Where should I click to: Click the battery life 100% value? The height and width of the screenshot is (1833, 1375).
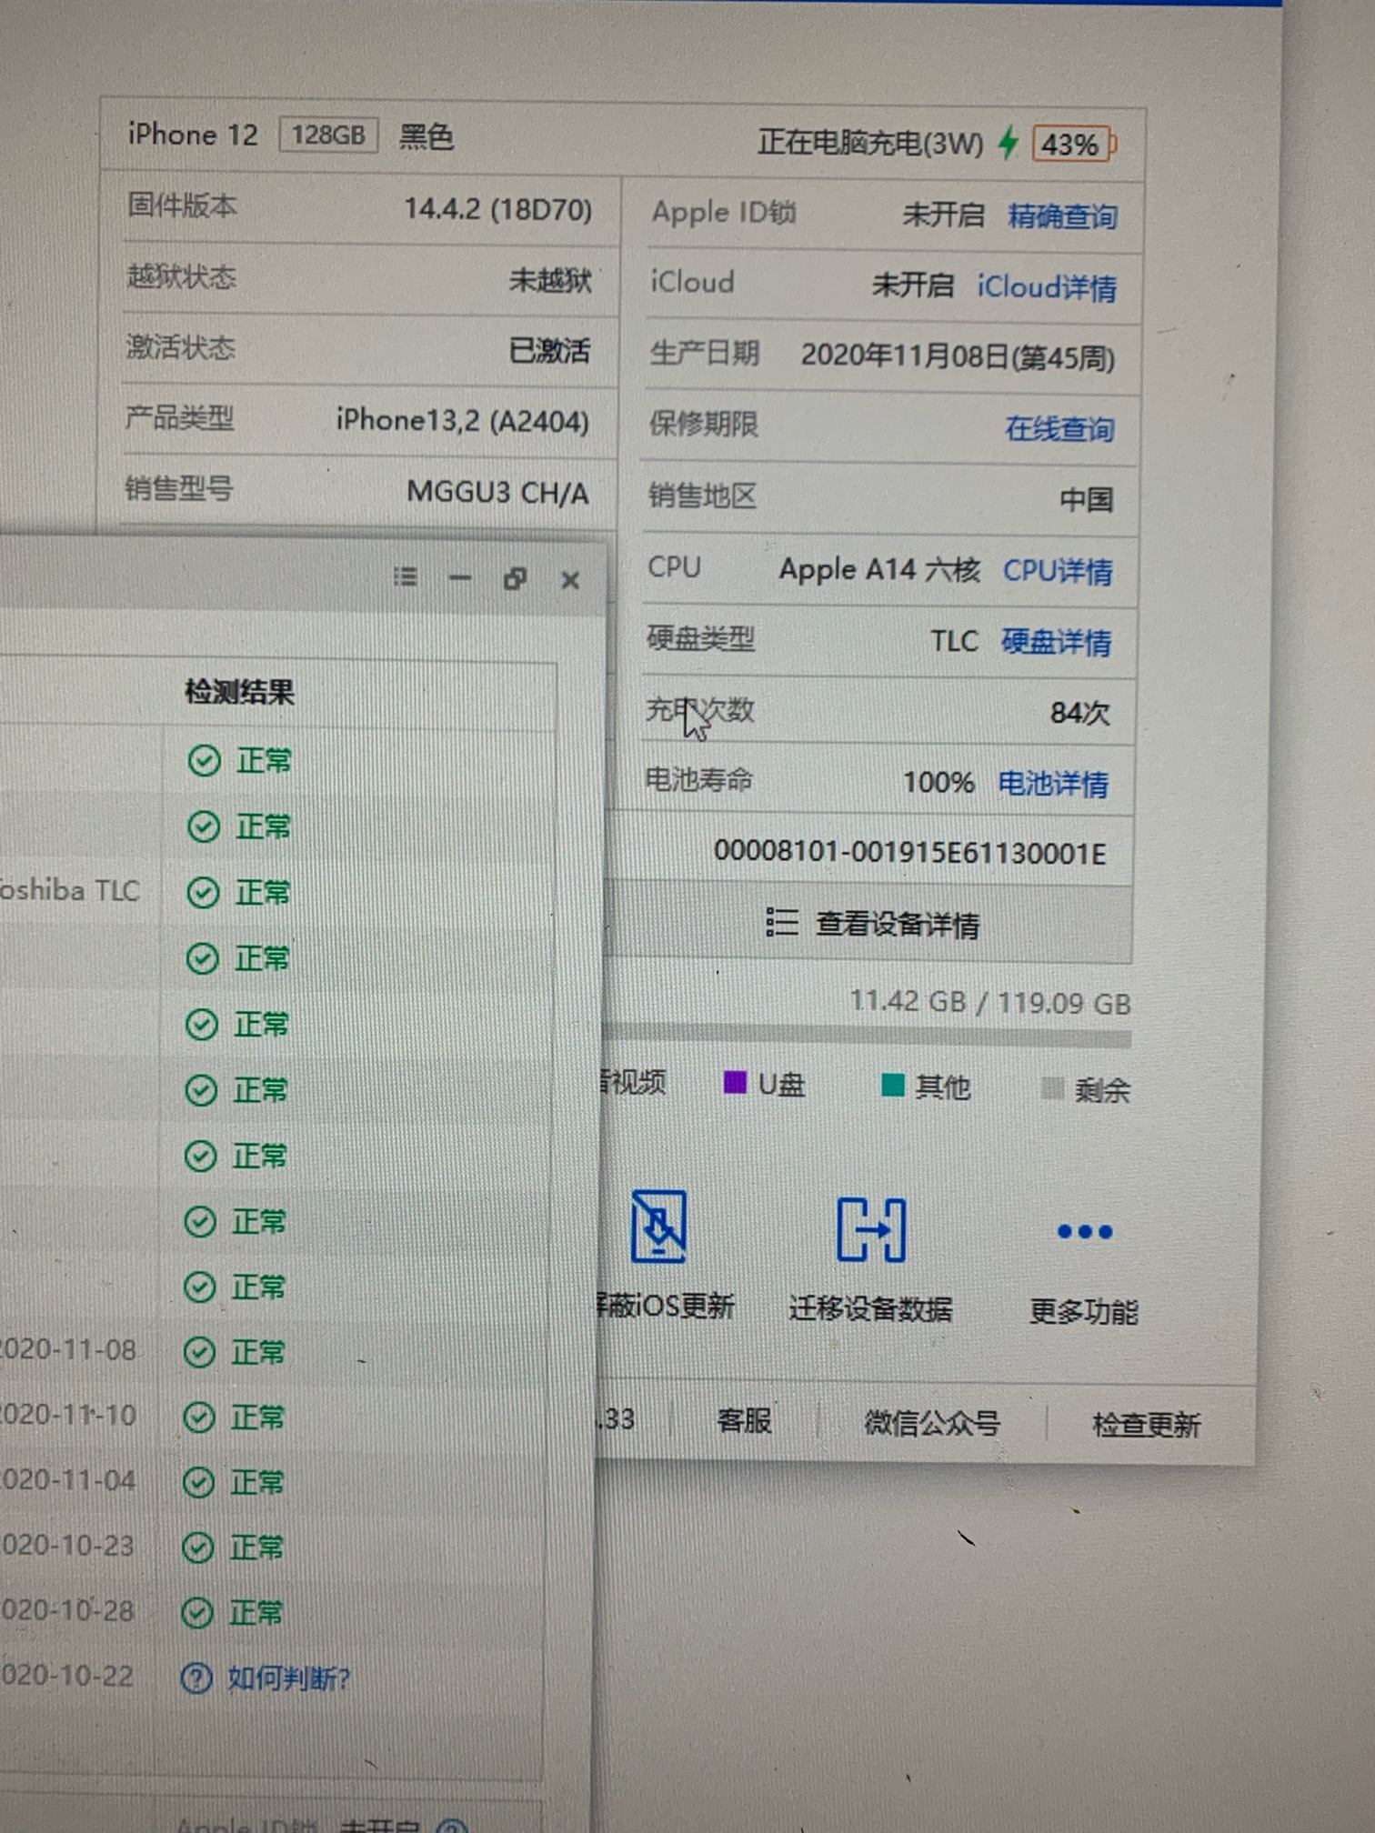click(938, 782)
